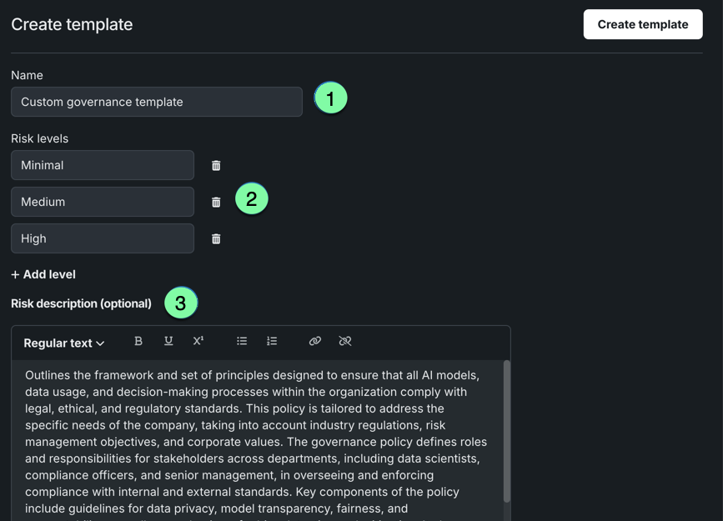Click the Add level link

pyautogui.click(x=43, y=274)
